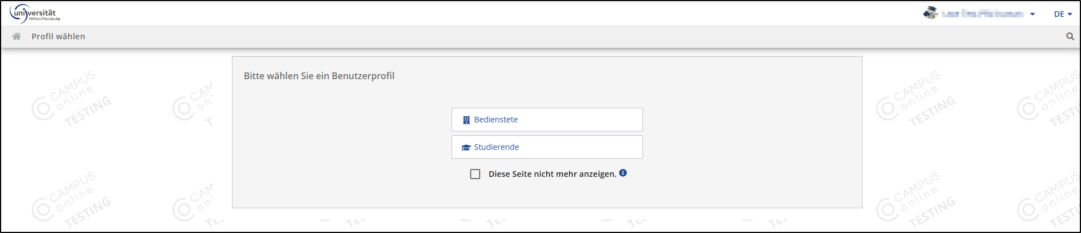Click the graduation cap icon beside Studierende

(x=466, y=148)
